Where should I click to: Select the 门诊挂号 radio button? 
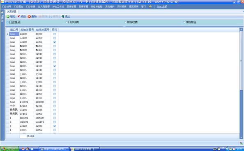pos(8,22)
